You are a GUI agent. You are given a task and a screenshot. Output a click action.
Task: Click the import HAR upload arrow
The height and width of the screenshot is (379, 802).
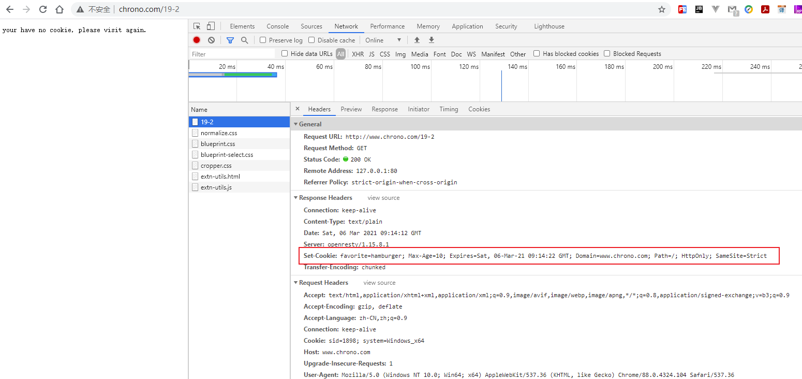[417, 40]
